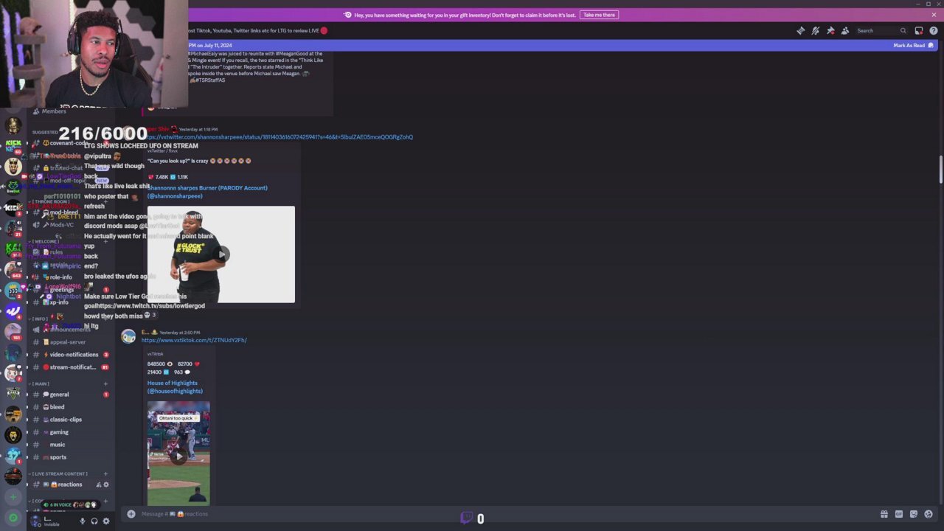Open reactions channel edit settings gear
The width and height of the screenshot is (944, 531).
[106, 485]
